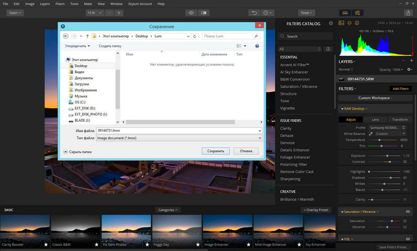Open the All filter category dropdown
The width and height of the screenshot is (417, 251).
tap(300, 49)
